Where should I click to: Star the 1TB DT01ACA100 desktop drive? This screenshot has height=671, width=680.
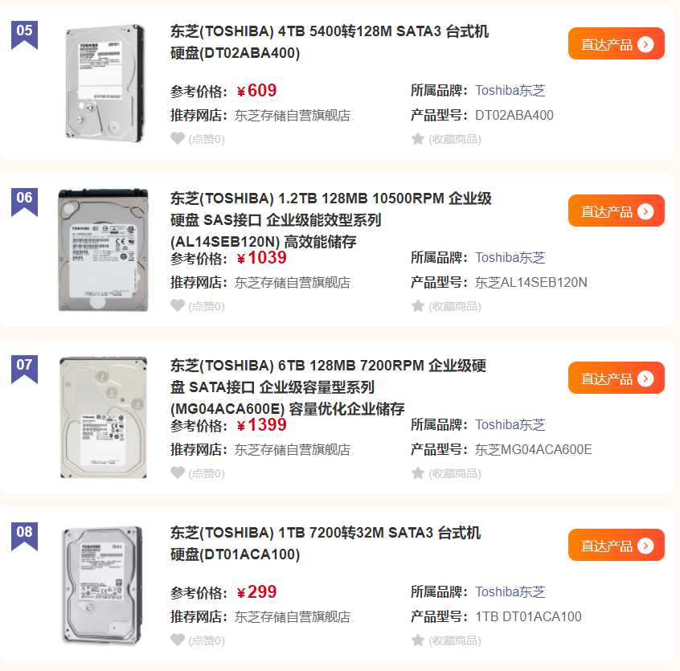click(418, 640)
